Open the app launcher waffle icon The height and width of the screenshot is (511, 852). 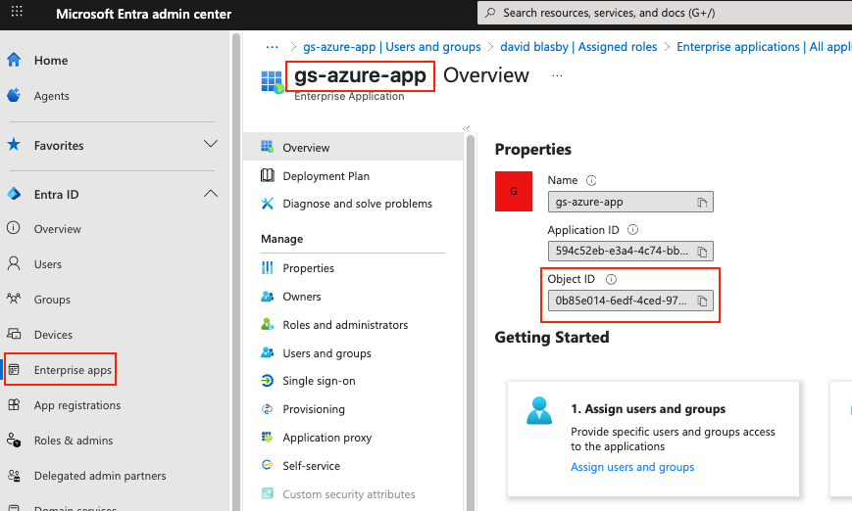18,14
